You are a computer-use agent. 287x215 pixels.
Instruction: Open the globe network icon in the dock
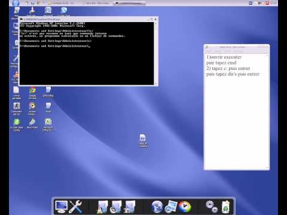pos(157,207)
